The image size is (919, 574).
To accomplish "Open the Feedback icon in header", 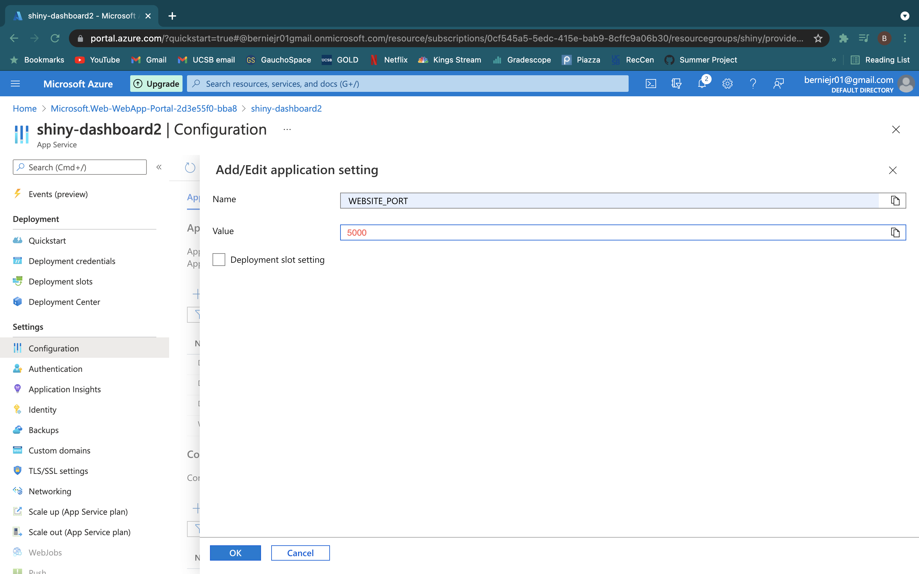I will point(778,84).
